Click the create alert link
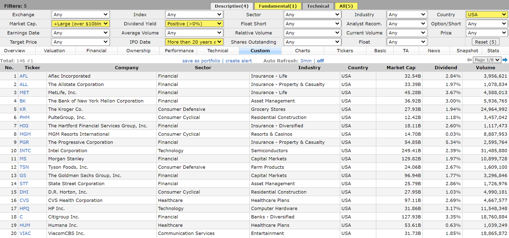The width and height of the screenshot is (509, 238). [x=239, y=61]
